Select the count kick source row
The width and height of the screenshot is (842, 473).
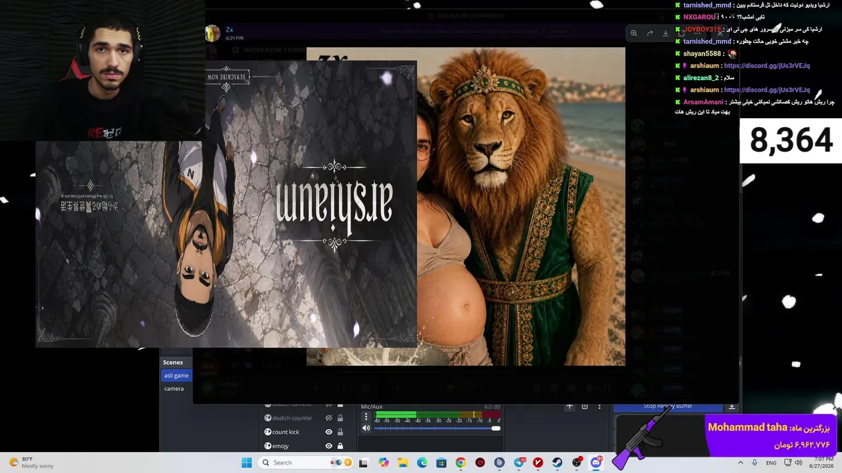(x=303, y=432)
